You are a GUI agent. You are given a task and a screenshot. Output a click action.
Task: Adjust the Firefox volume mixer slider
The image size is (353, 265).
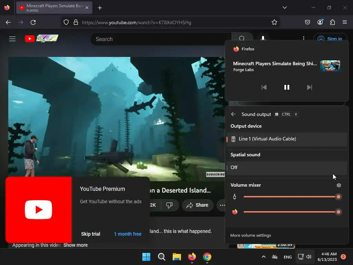point(292,212)
